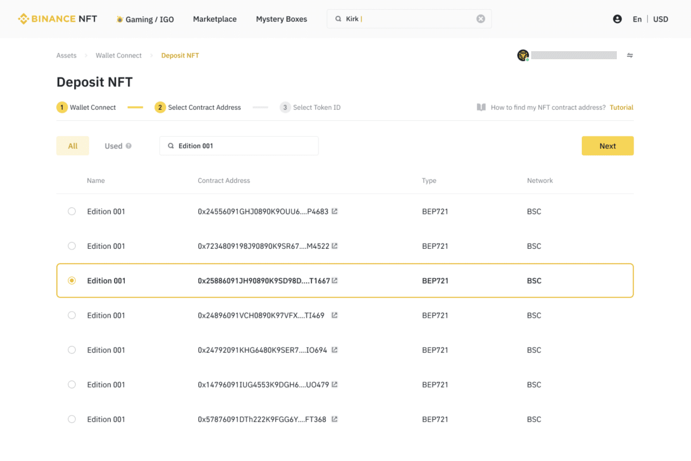
Task: Open the Tutorial link
Action: click(x=621, y=107)
